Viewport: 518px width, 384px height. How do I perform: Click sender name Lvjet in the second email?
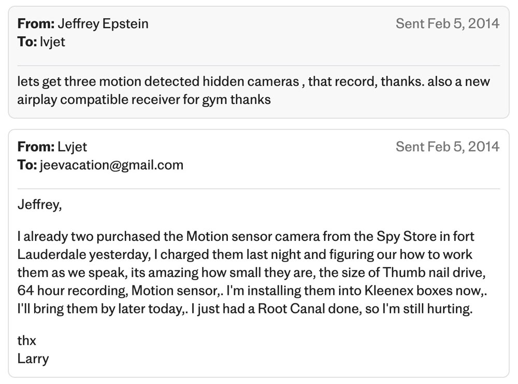[73, 147]
